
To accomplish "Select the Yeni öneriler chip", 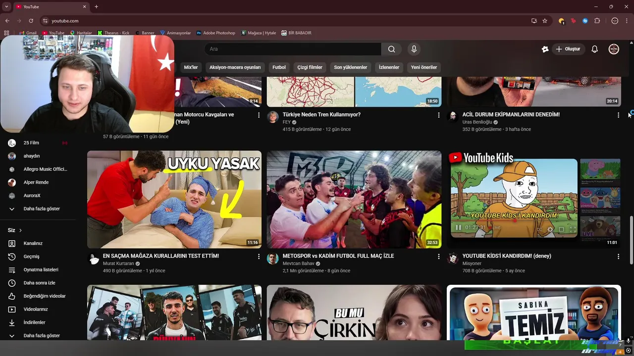I will [x=424, y=67].
